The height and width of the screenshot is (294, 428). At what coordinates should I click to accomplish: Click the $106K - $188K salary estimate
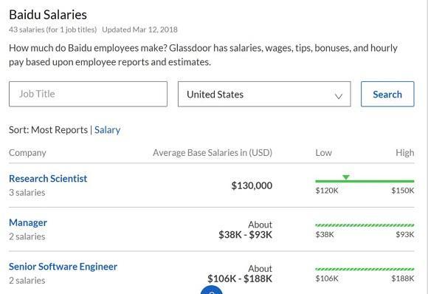pos(240,278)
